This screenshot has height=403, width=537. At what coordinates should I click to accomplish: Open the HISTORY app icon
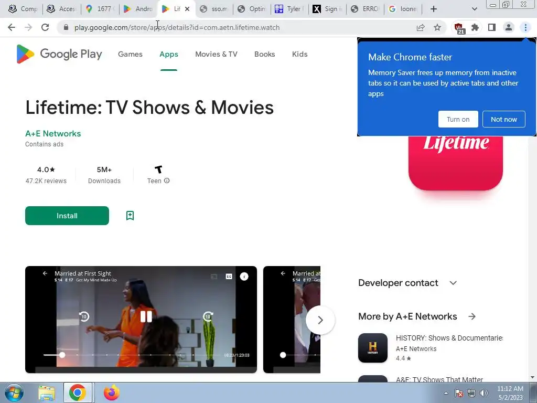tap(373, 348)
